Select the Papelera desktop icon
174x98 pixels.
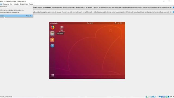tap(62, 29)
